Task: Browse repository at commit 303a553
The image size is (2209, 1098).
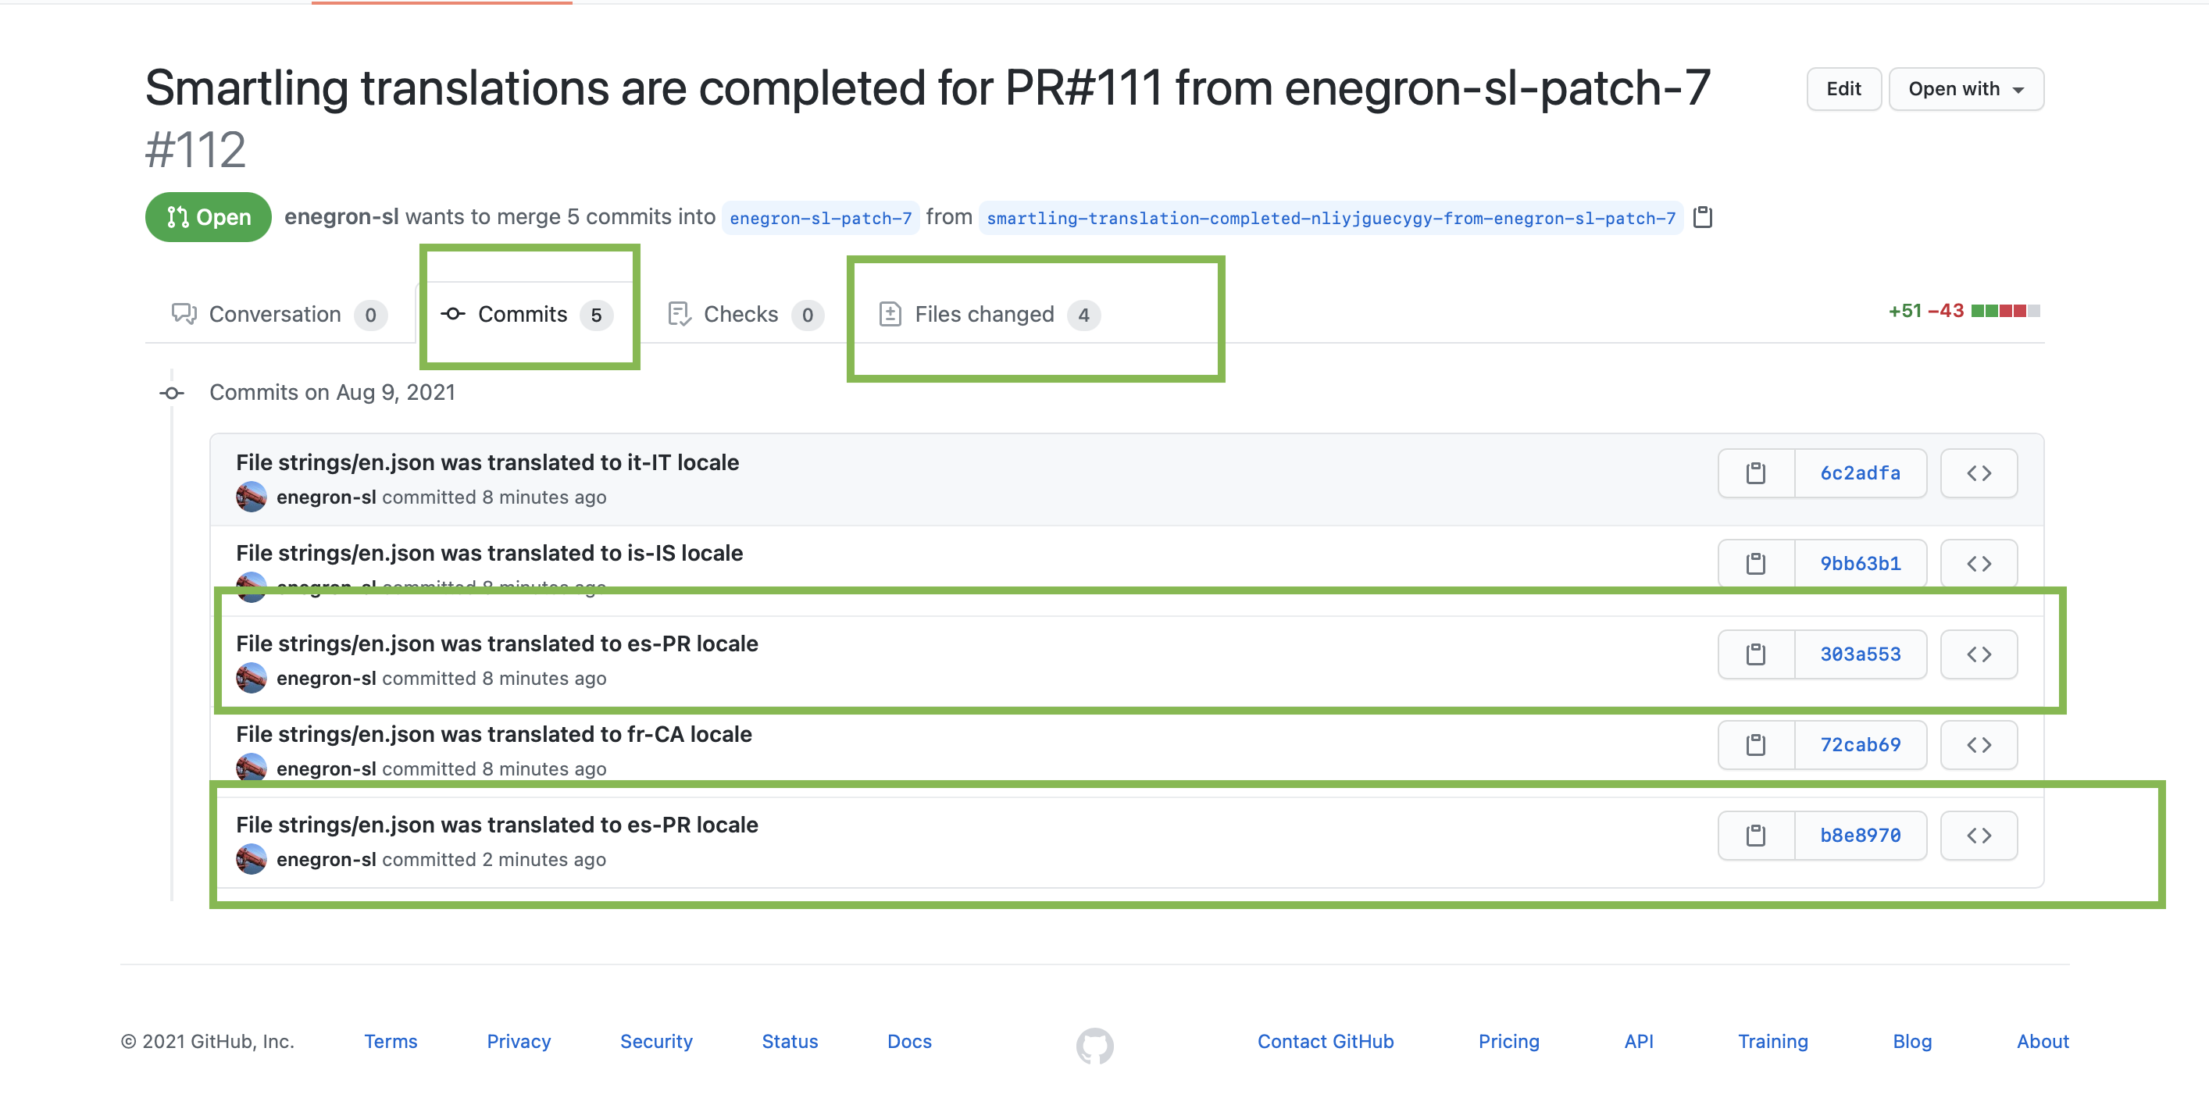Action: click(1979, 655)
